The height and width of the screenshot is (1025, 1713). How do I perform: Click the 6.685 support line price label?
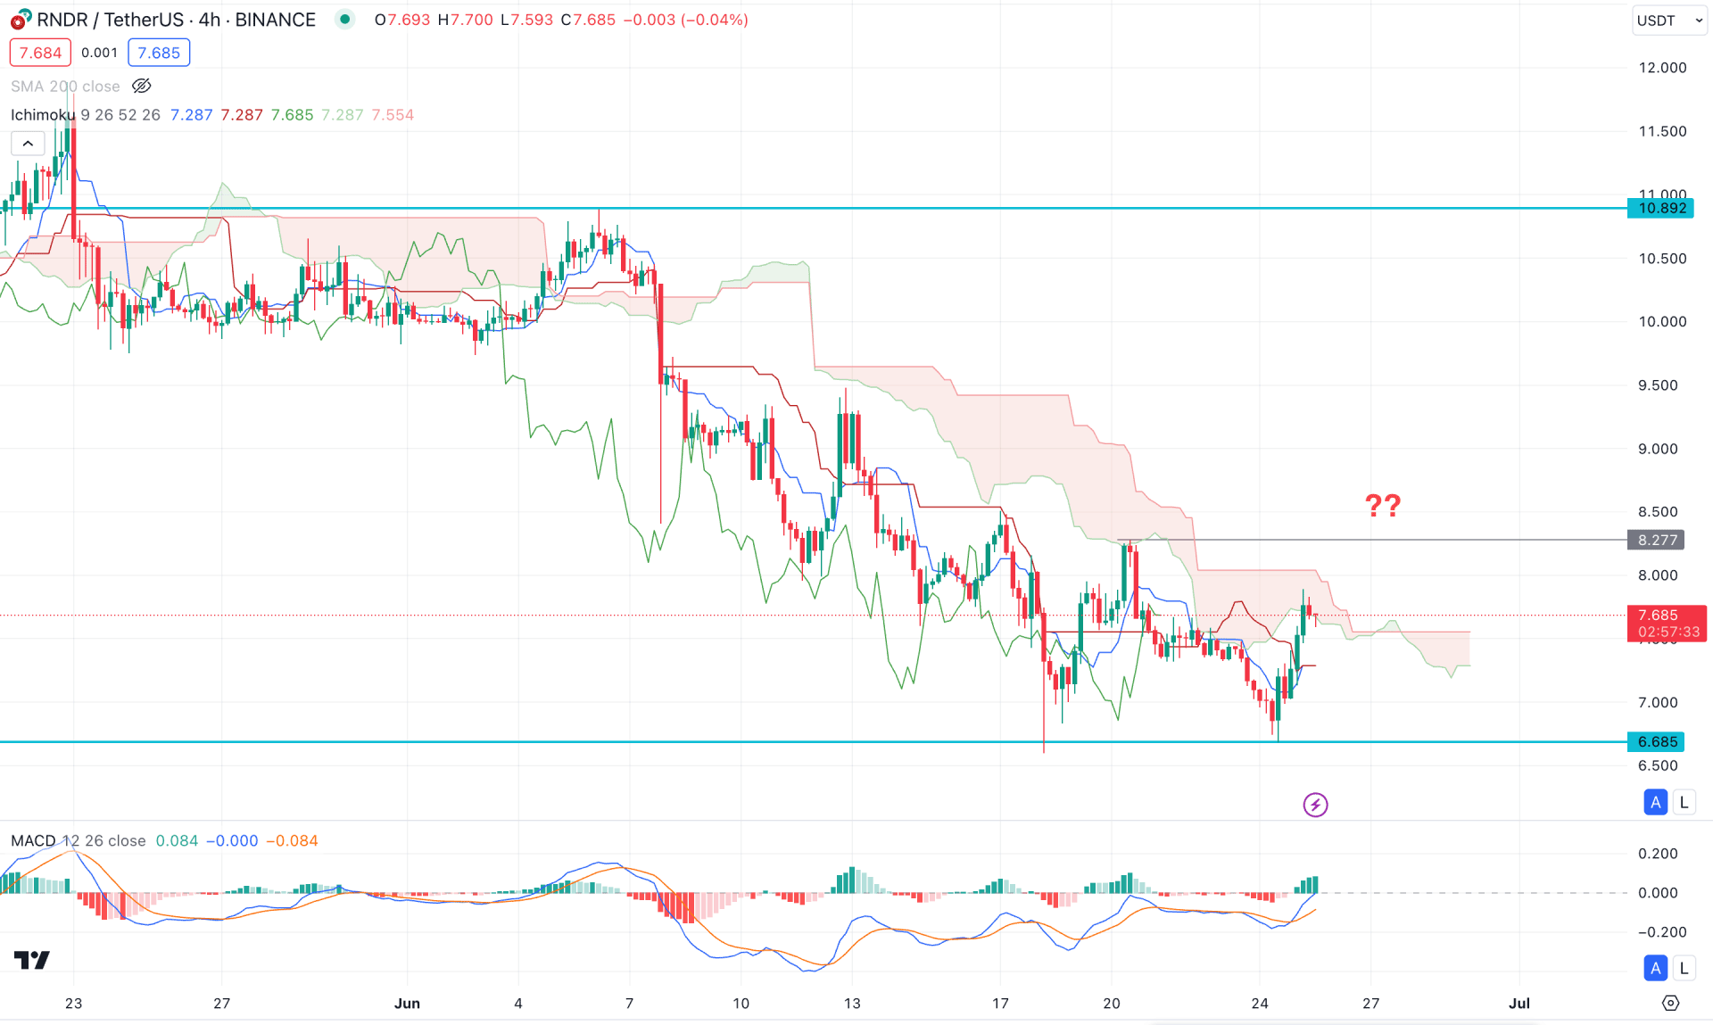[1657, 741]
